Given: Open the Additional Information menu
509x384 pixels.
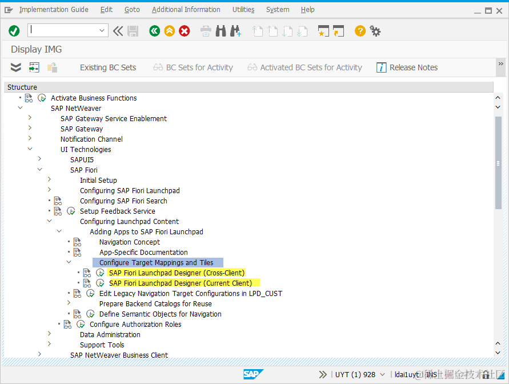Looking at the screenshot, I should coord(186,10).
